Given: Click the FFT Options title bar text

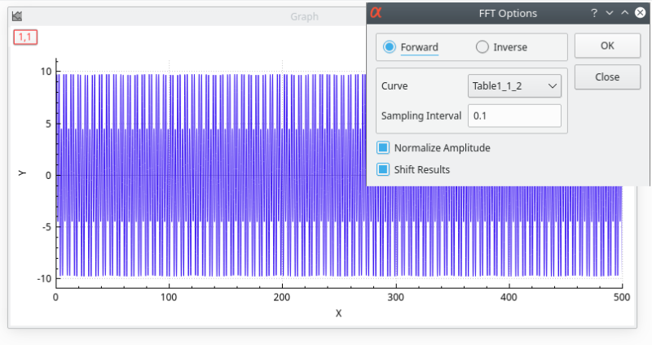Looking at the screenshot, I should (x=507, y=13).
